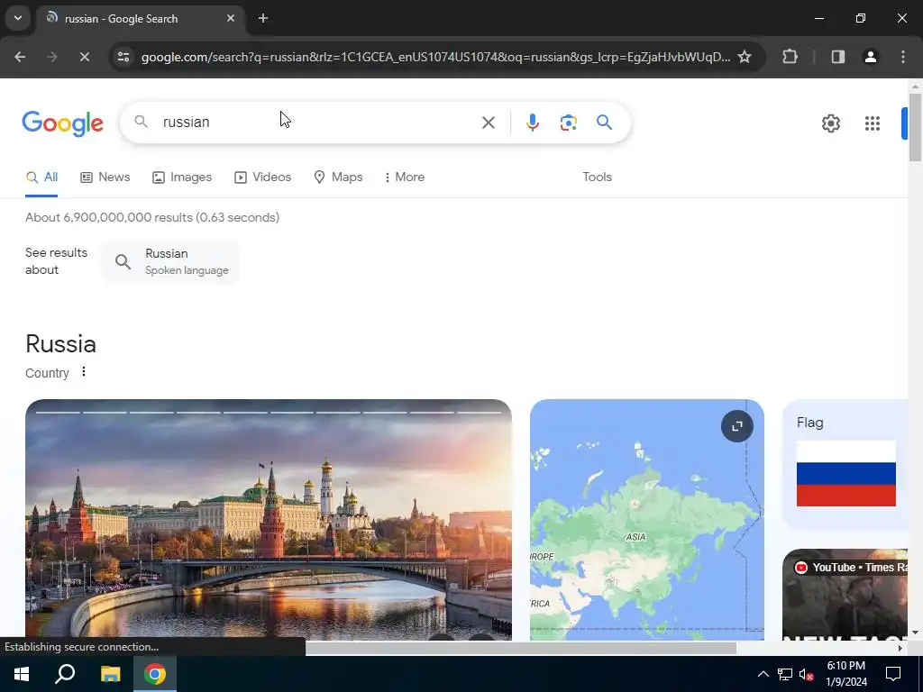This screenshot has width=923, height=692.
Task: Show hidden system tray icons
Action: [x=763, y=674]
